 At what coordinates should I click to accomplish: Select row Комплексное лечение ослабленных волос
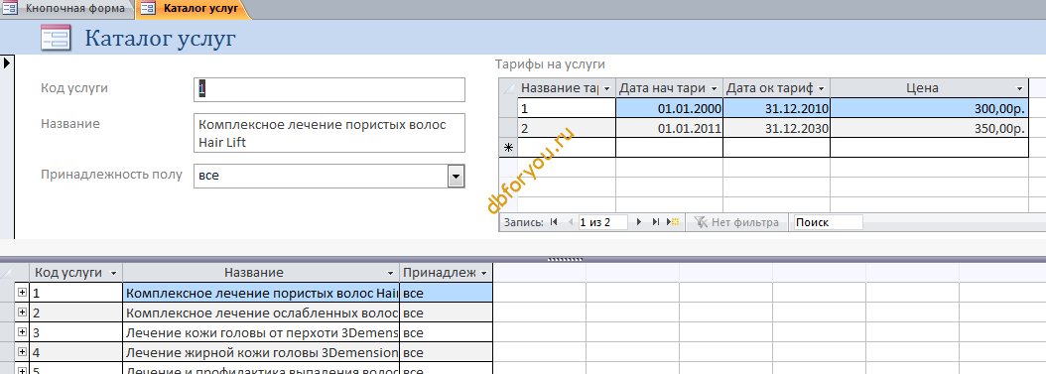point(262,312)
